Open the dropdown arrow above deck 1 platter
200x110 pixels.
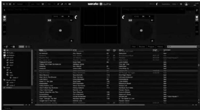point(71,20)
